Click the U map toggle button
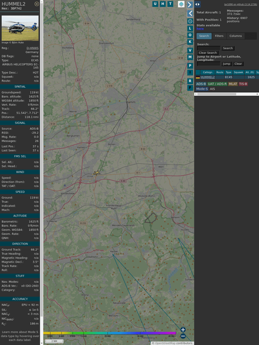 pos(155,4)
